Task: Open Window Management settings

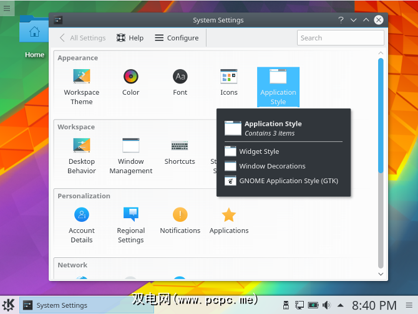Action: 130,156
